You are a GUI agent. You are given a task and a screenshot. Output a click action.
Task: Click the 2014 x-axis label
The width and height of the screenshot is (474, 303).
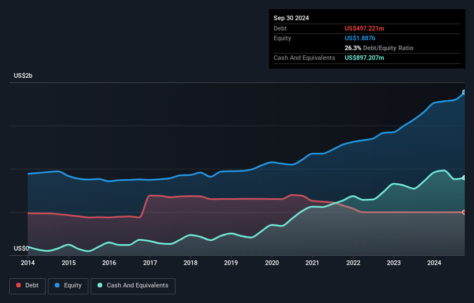pos(28,263)
